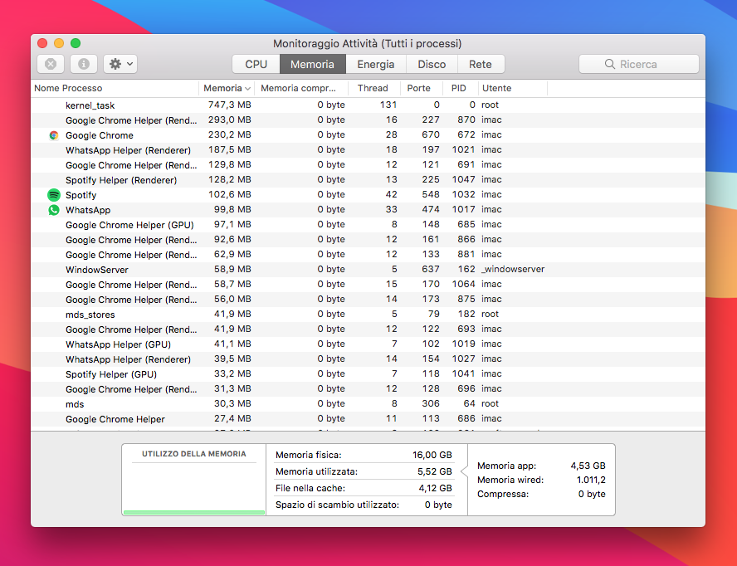Select WhatsApp Helper (Renderer) with 187,5 MB
This screenshot has height=566, width=737.
(368, 150)
